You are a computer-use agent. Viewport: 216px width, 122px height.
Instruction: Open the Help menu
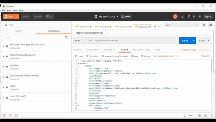[21, 11]
